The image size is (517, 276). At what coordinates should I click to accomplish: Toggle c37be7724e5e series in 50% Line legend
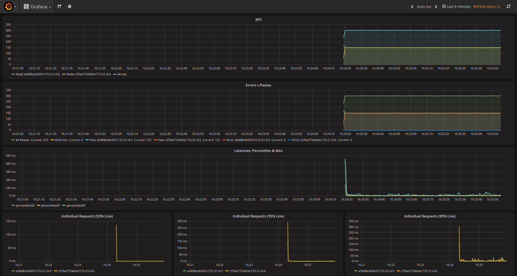pos(76,271)
